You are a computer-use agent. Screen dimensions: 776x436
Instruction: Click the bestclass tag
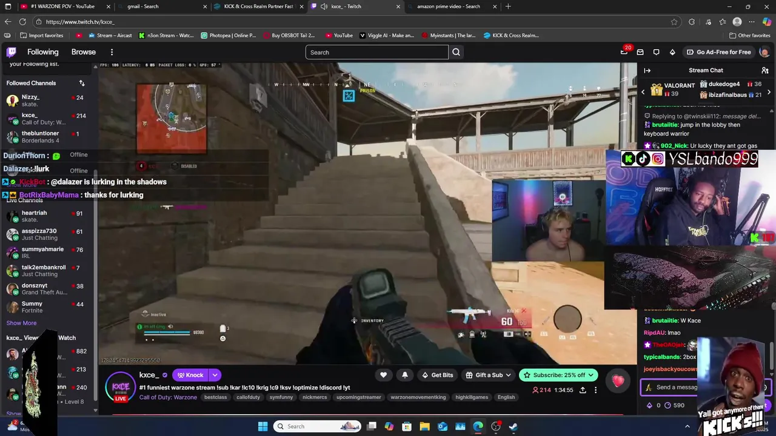(215, 397)
